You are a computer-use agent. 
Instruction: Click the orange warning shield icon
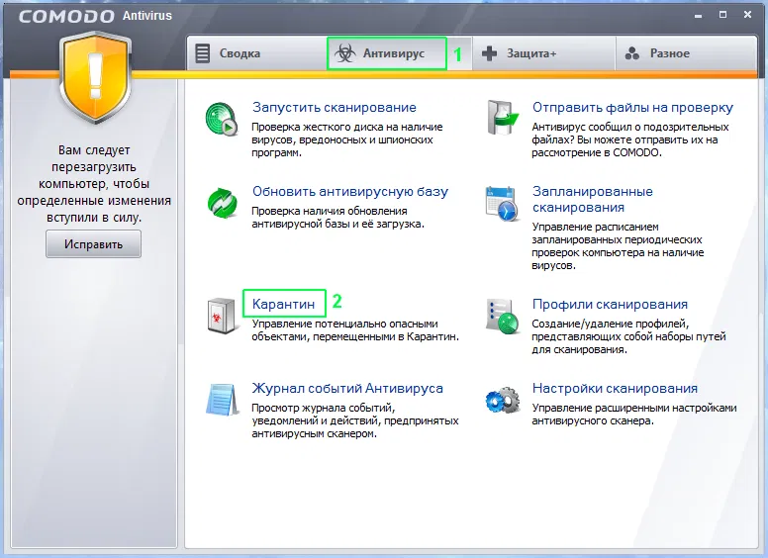(95, 78)
